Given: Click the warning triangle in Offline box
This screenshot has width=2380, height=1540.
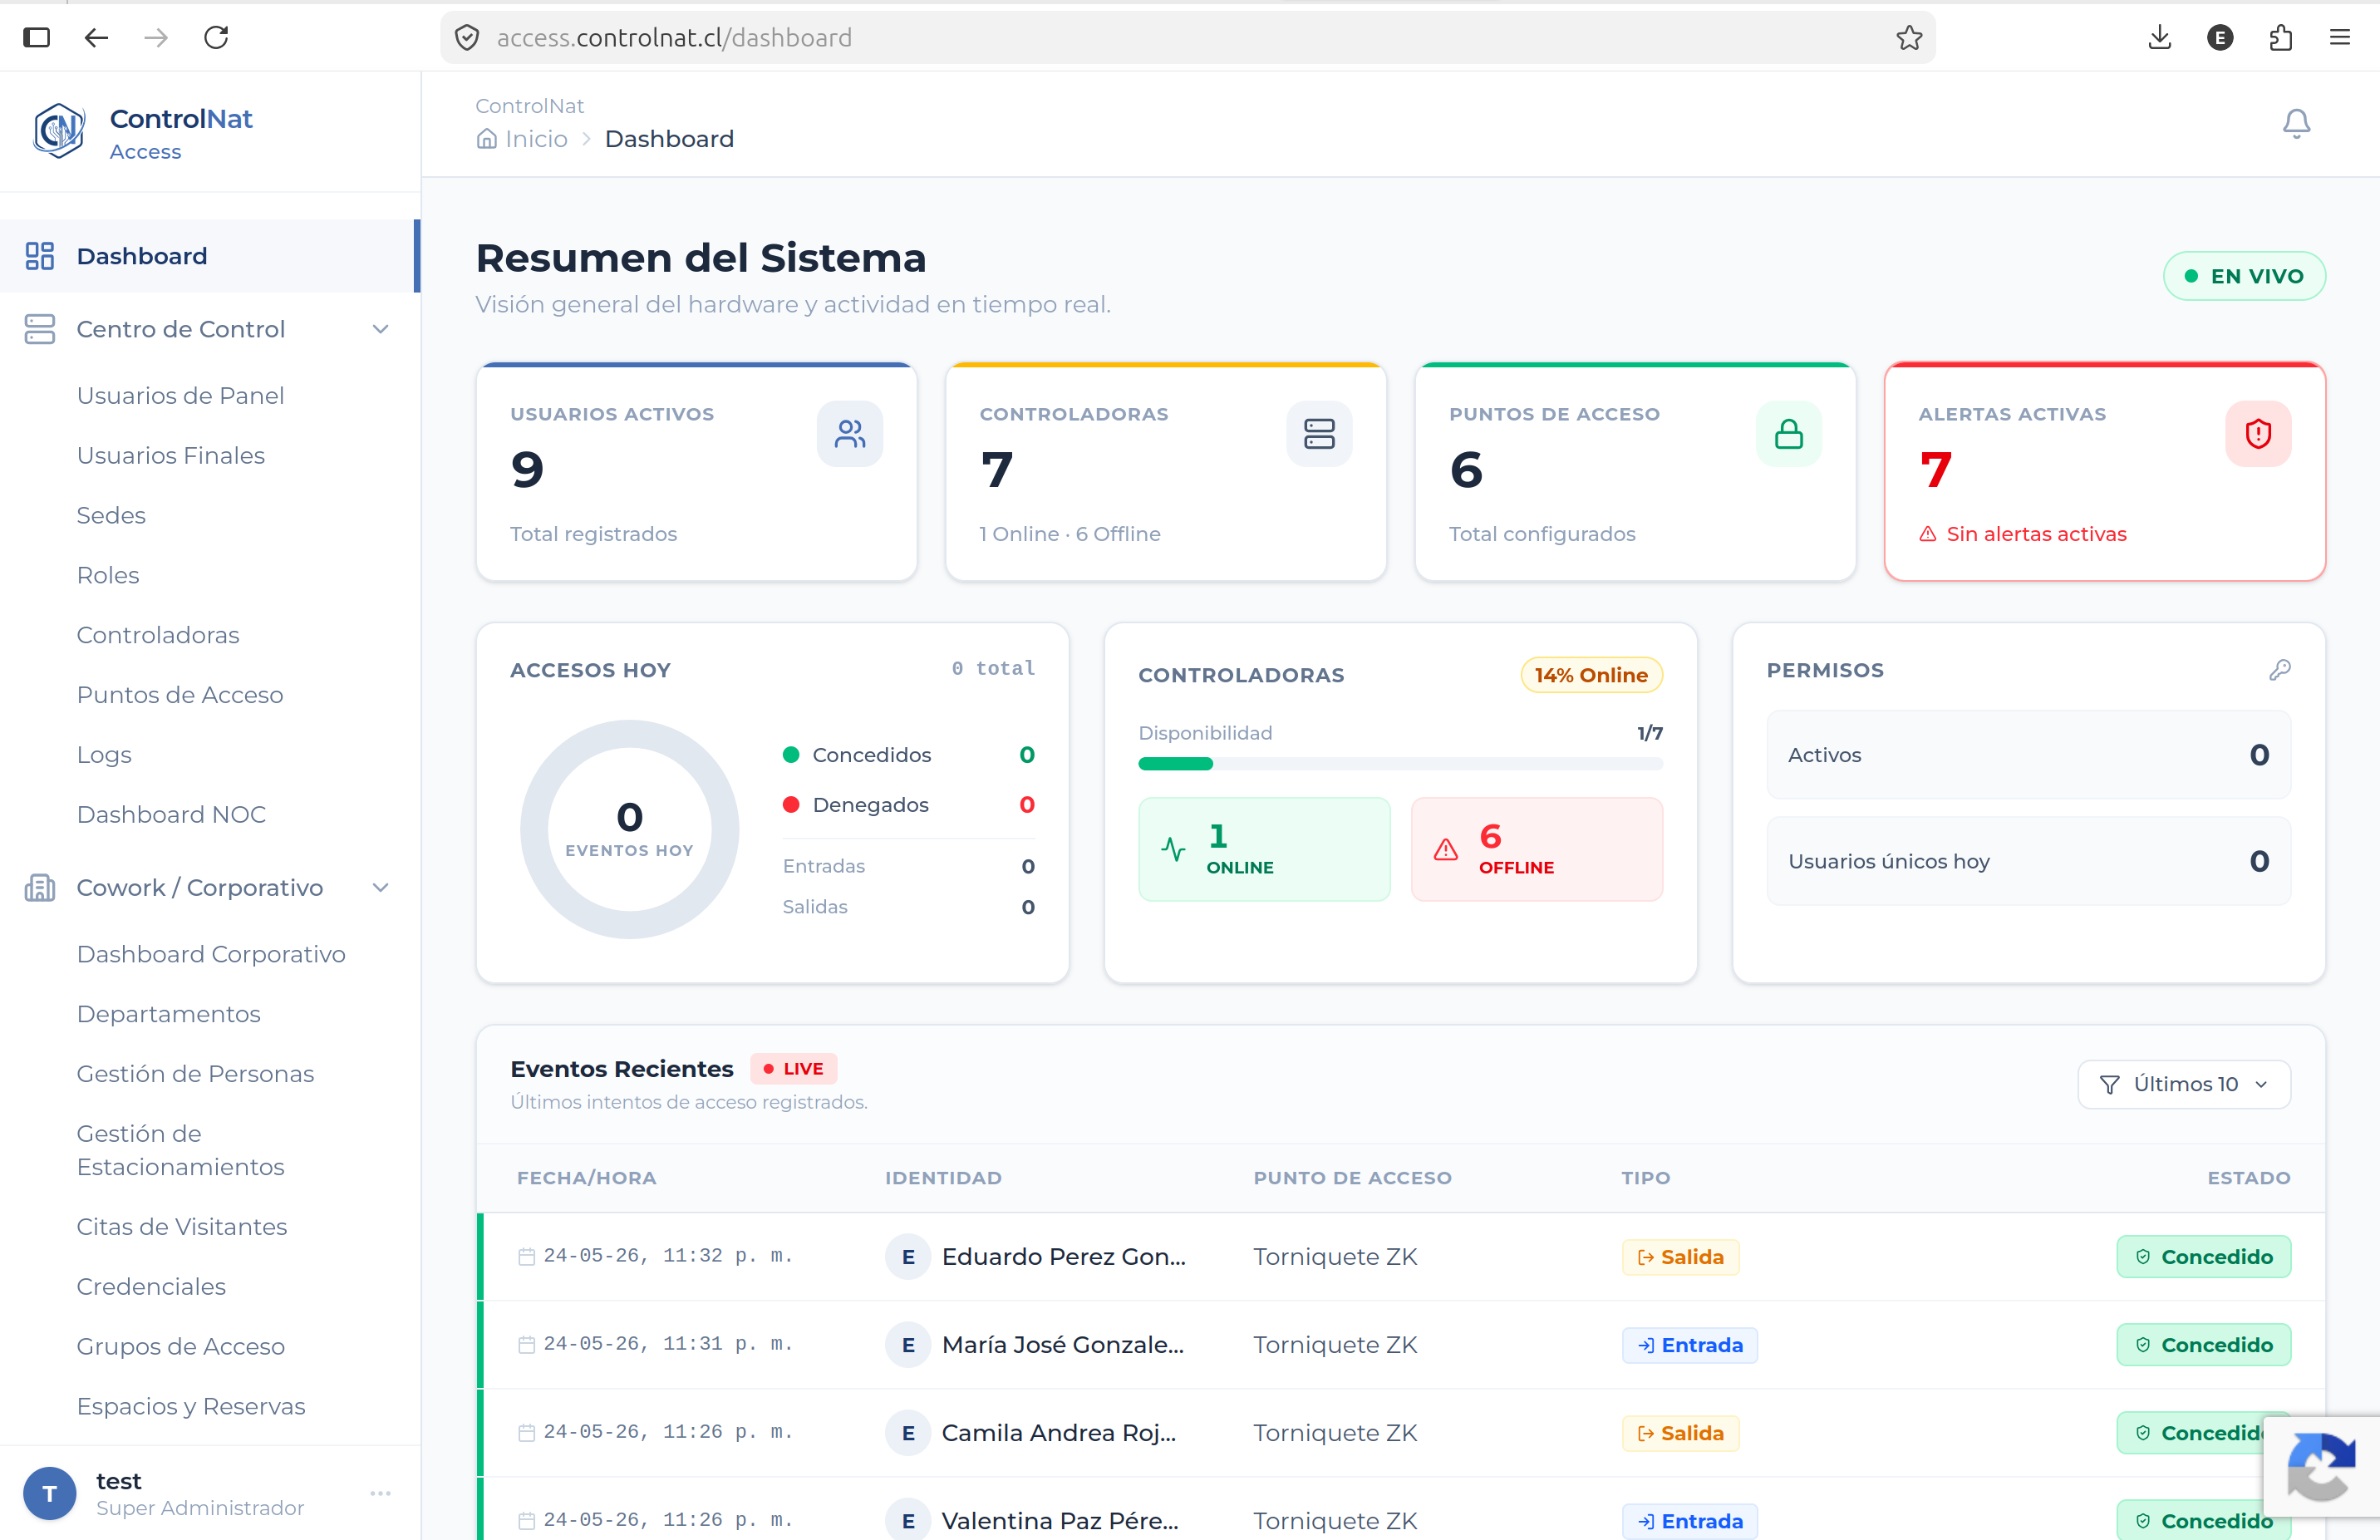Looking at the screenshot, I should click(x=1446, y=850).
